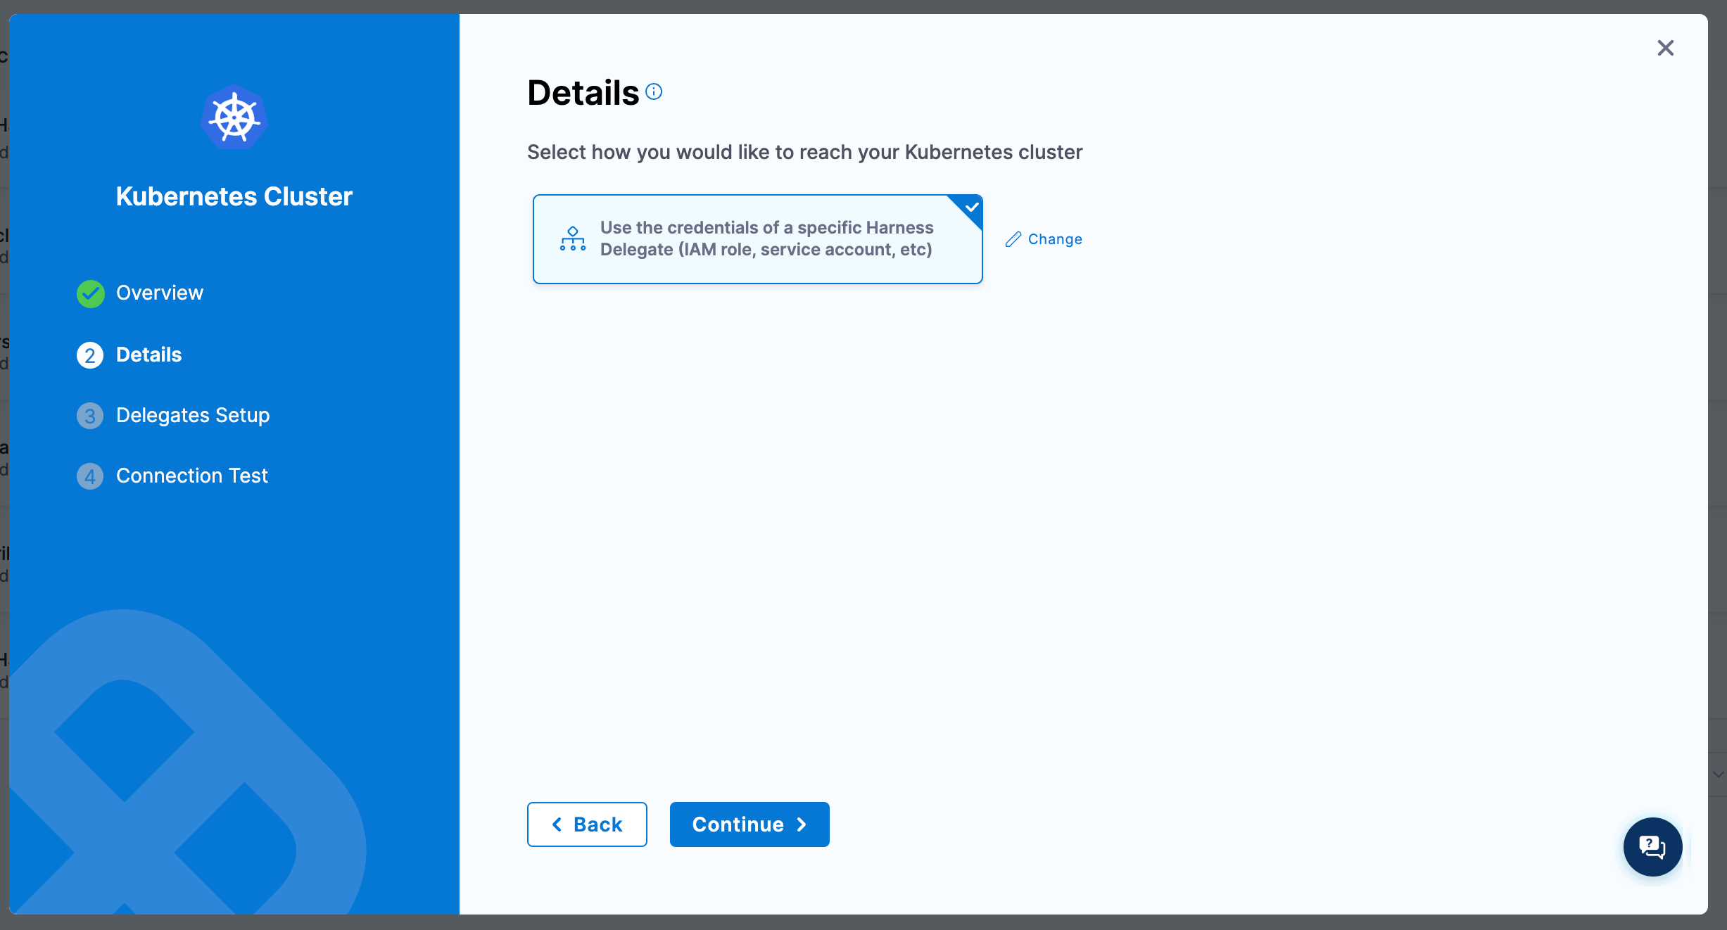Click the chevron arrow in Continue button
1727x930 pixels.
tap(802, 824)
